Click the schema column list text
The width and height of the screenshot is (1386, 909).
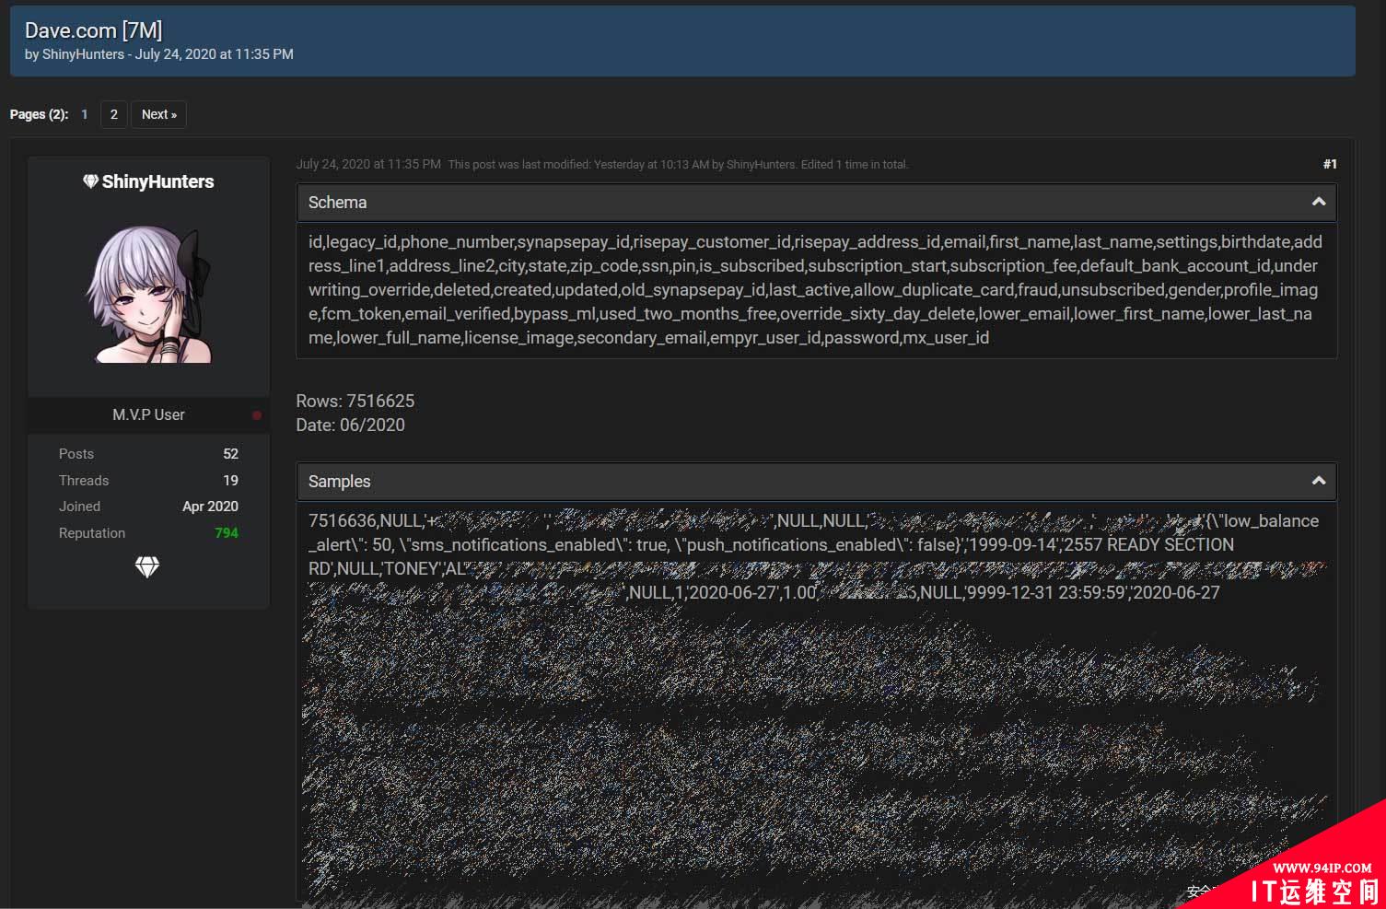(x=816, y=290)
